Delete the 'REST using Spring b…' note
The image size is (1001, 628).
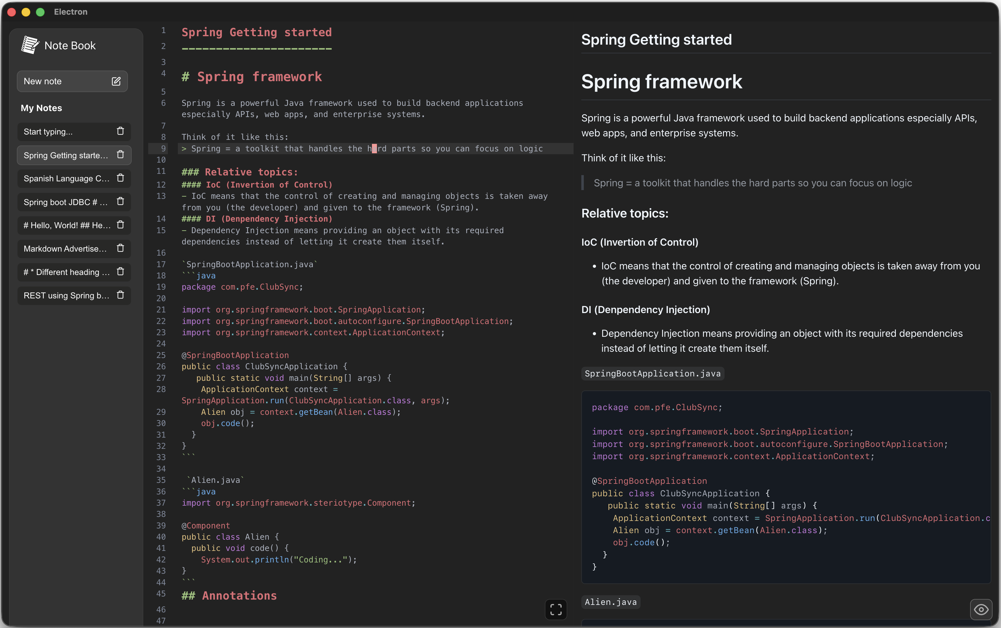[120, 295]
